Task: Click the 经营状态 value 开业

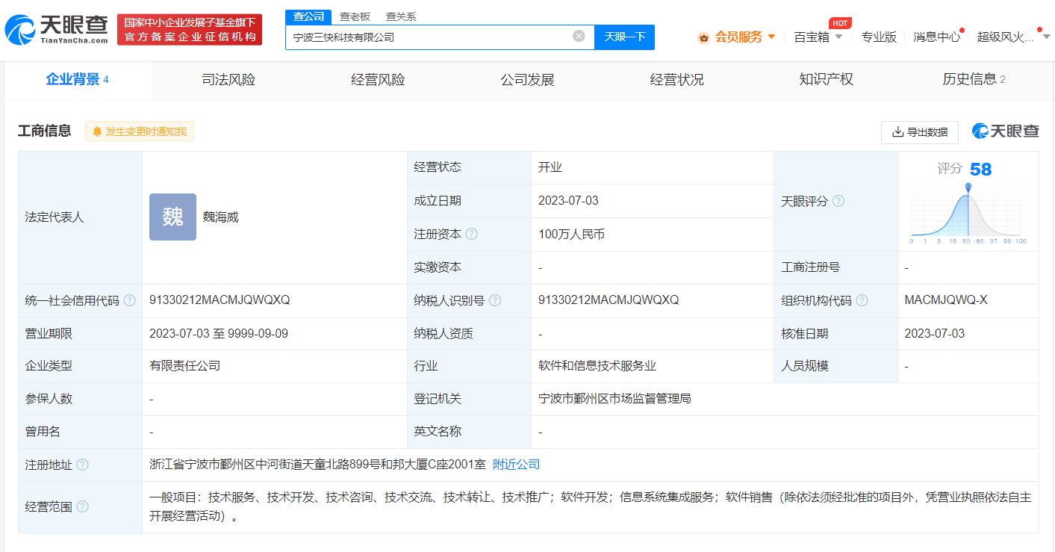Action: tap(550, 167)
